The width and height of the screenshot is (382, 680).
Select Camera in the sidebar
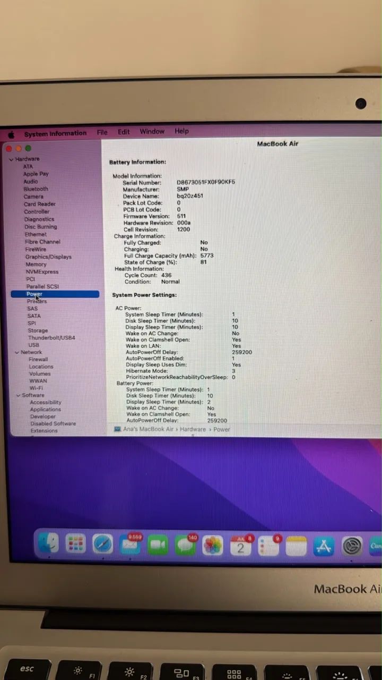(33, 197)
